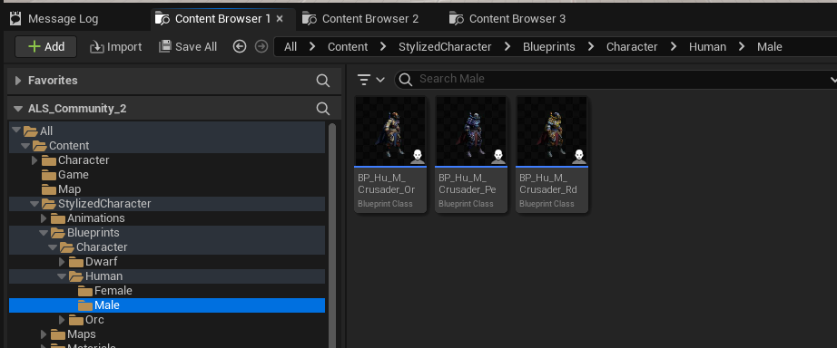Image resolution: width=837 pixels, height=348 pixels.
Task: Click 'Character' breadcrumb in path bar
Action: tap(632, 47)
